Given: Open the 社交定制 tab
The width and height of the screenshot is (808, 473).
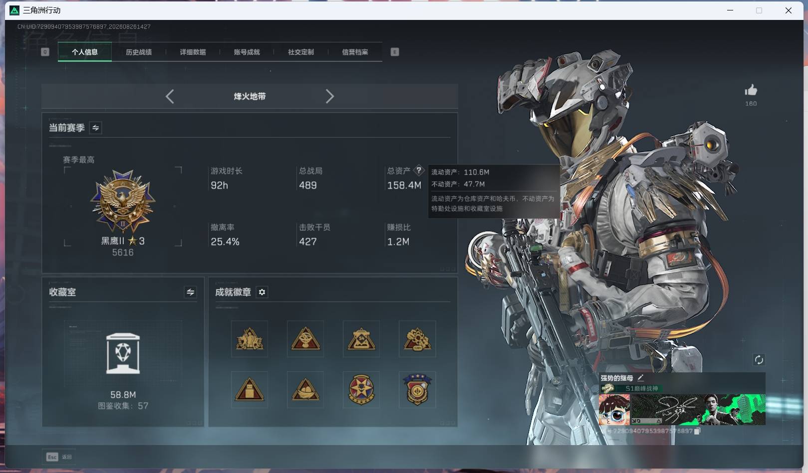Looking at the screenshot, I should [x=300, y=52].
